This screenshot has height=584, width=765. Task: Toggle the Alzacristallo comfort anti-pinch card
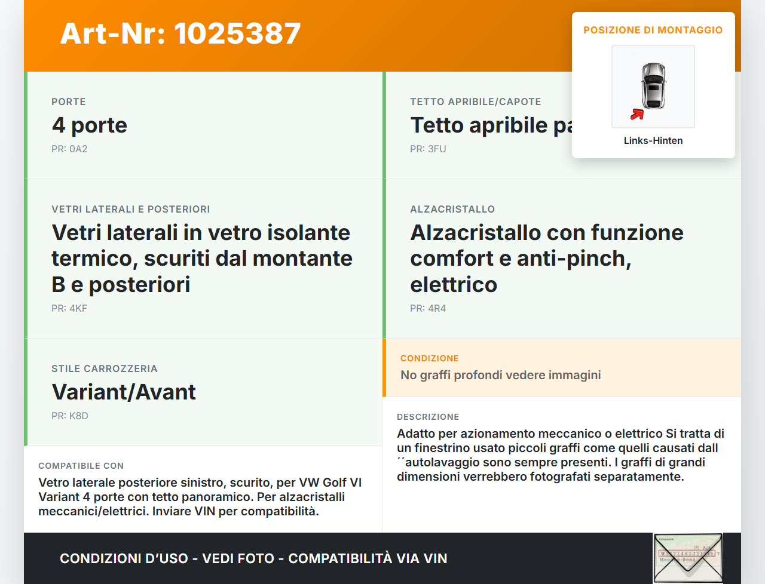pos(562,258)
